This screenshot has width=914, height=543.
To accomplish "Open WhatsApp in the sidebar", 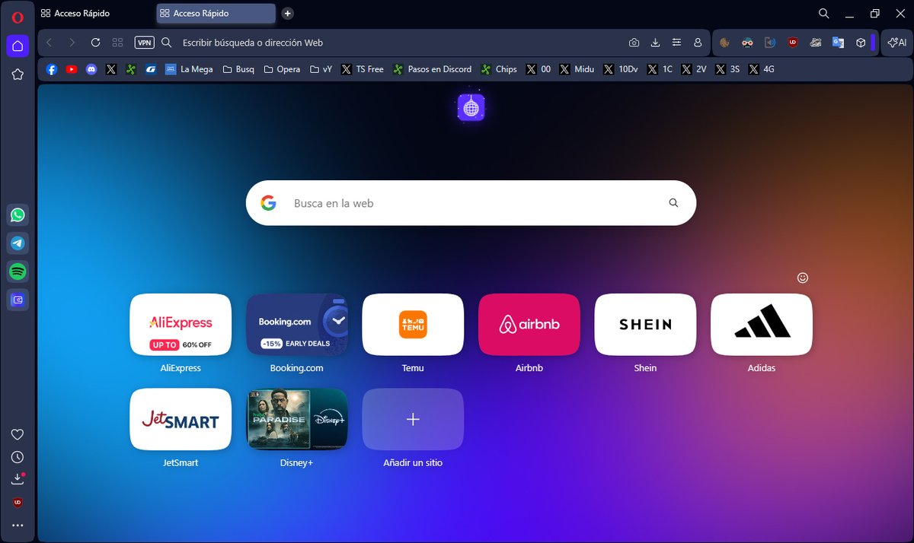I will (18, 215).
